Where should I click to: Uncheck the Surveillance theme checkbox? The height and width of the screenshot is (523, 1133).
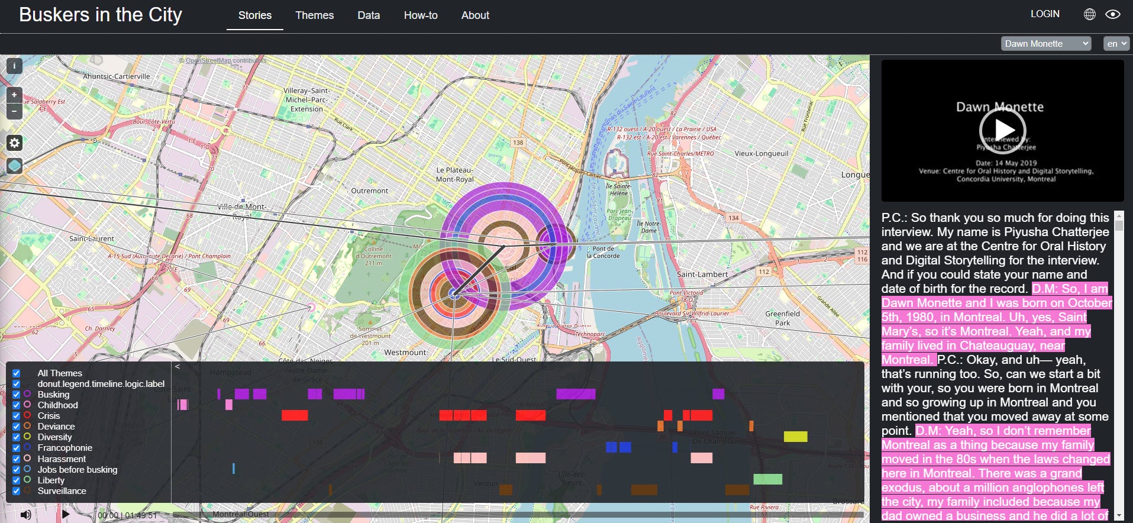point(17,491)
